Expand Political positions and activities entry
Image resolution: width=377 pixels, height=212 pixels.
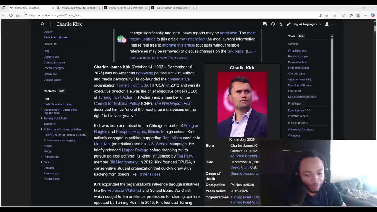click(x=41, y=129)
